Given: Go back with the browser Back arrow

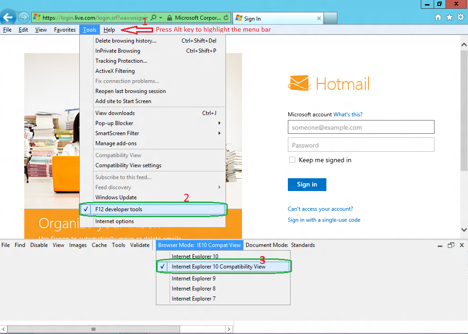Looking at the screenshot, I should coord(8,17).
